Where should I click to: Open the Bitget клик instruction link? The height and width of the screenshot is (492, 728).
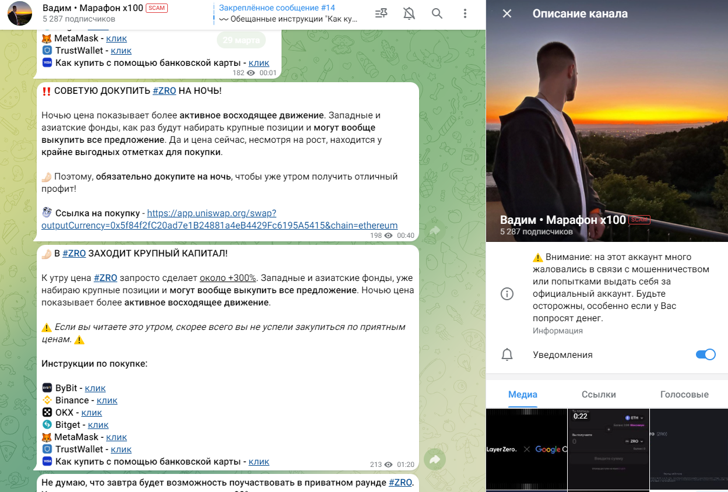(x=98, y=425)
